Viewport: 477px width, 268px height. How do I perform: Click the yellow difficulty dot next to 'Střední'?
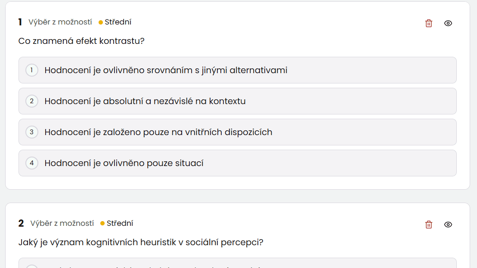(x=100, y=21)
